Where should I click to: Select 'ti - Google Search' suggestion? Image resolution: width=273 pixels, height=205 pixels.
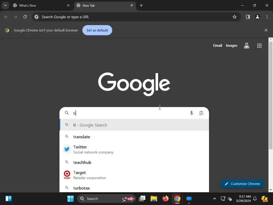pyautogui.click(x=134, y=125)
